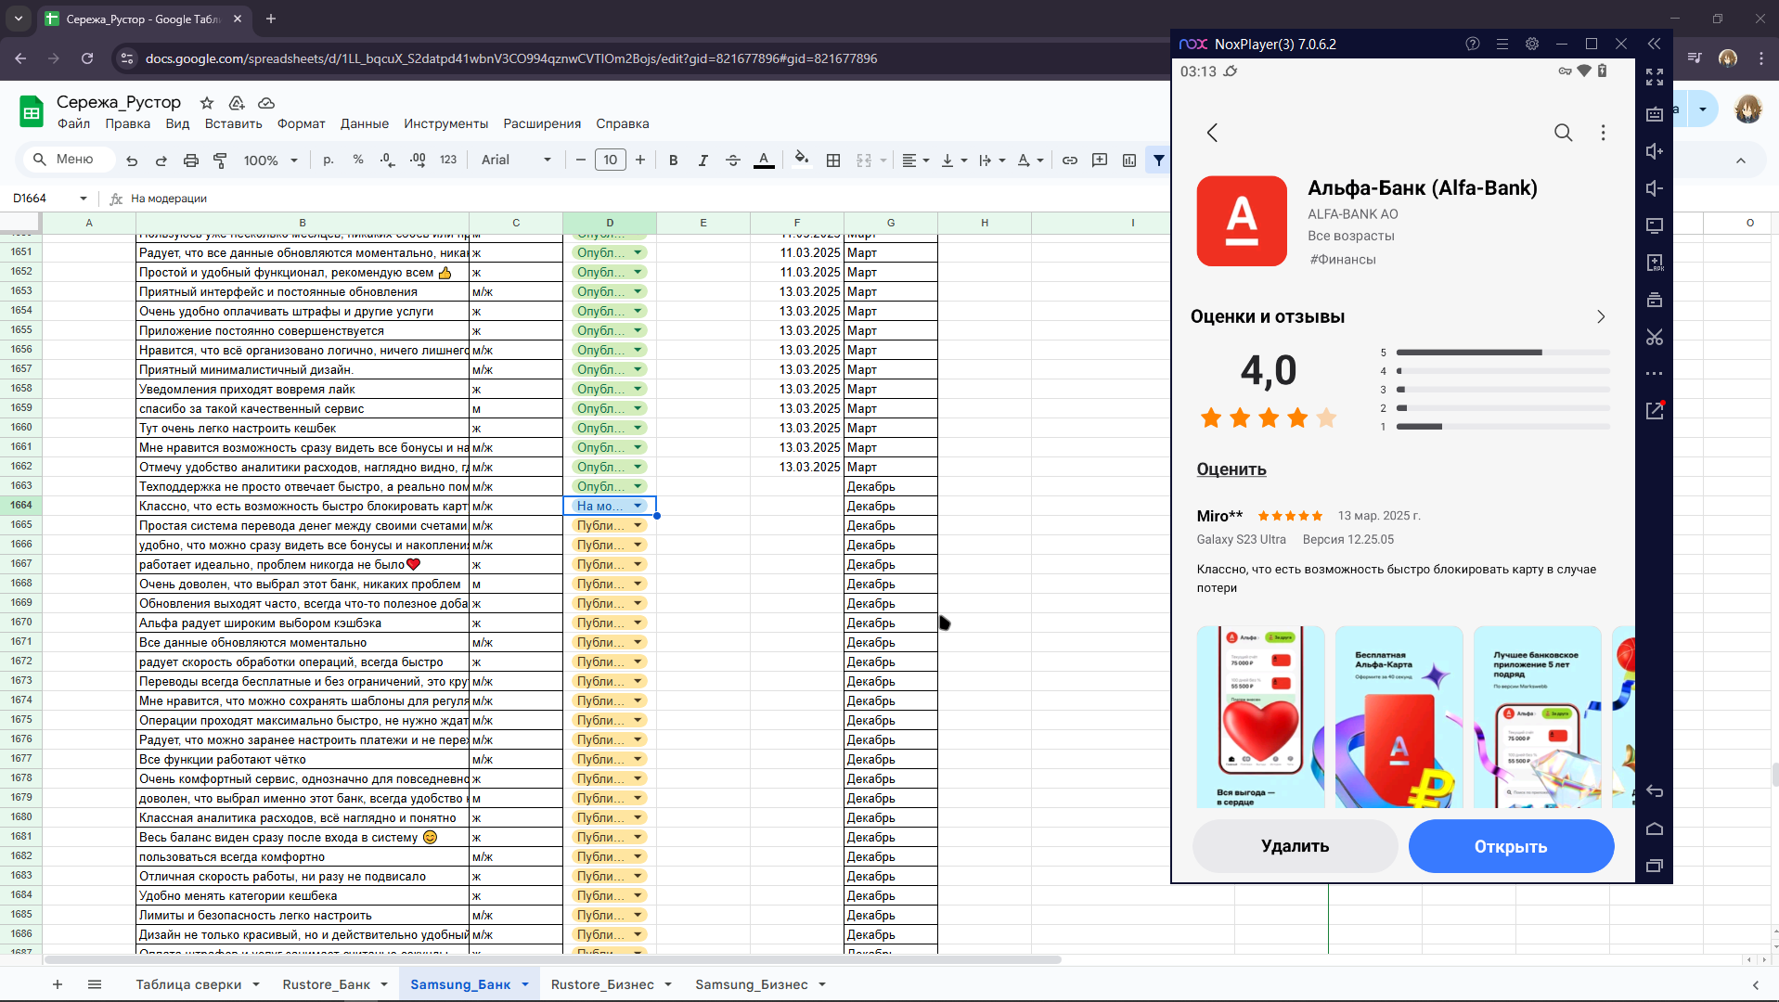Click the insert link icon

[1070, 161]
